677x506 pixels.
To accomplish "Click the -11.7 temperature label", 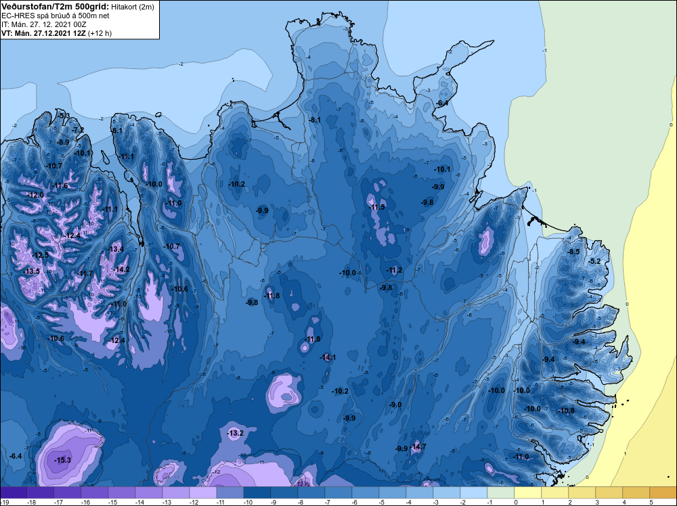I will [85, 273].
